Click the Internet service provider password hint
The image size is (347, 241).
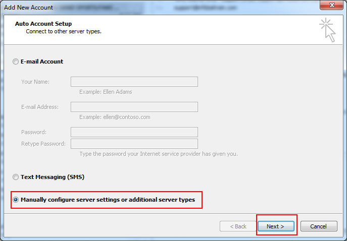(158, 154)
